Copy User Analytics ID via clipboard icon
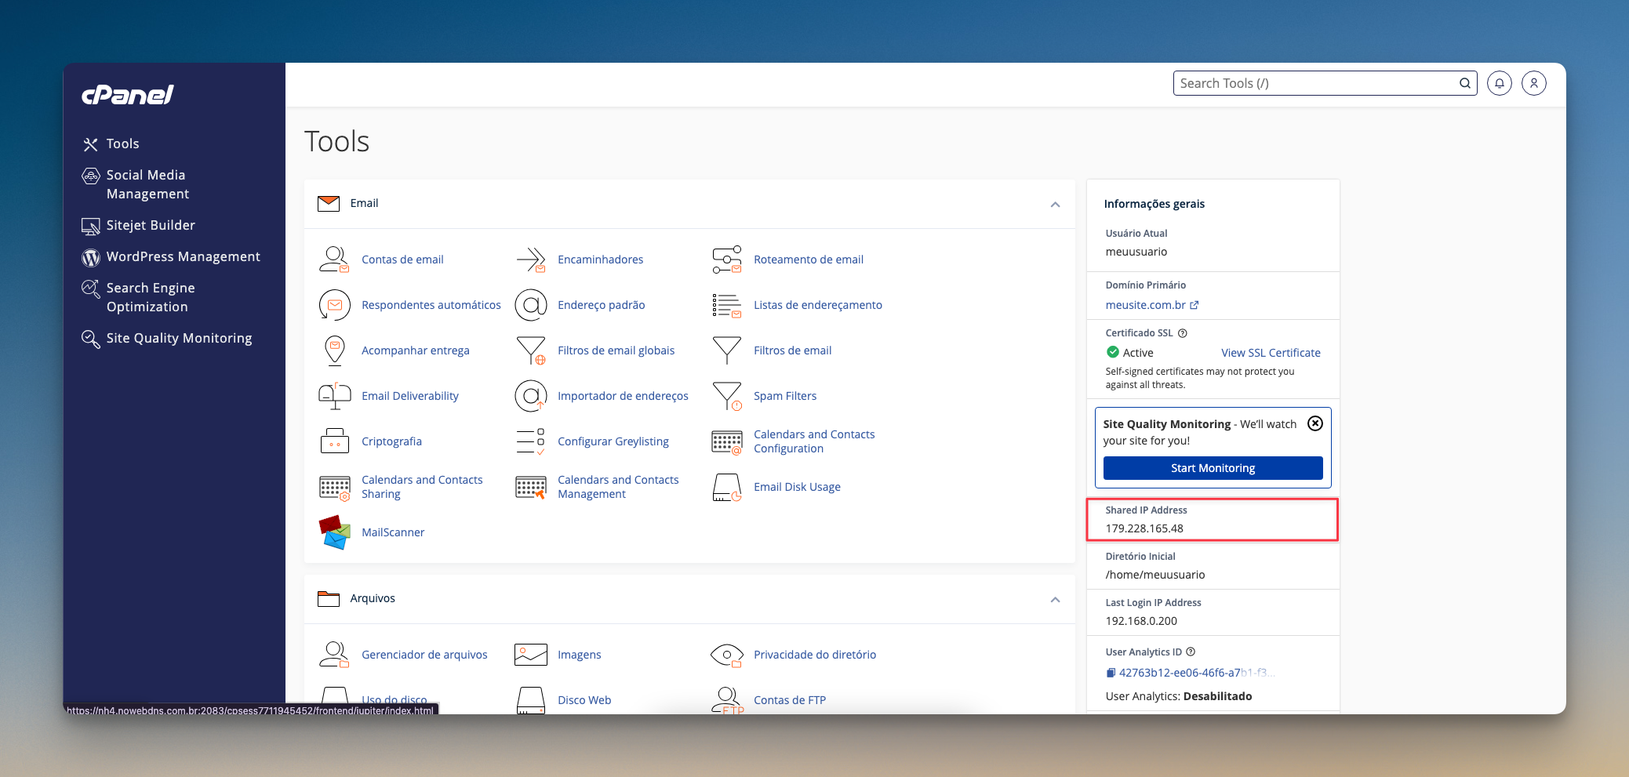The height and width of the screenshot is (777, 1629). 1111,673
